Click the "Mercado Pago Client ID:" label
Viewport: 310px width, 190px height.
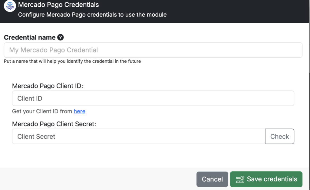pyautogui.click(x=48, y=86)
